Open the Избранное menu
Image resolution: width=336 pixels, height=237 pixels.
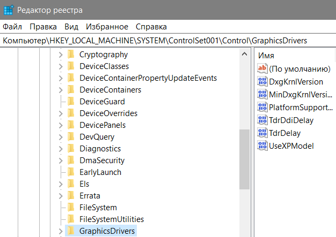(107, 27)
